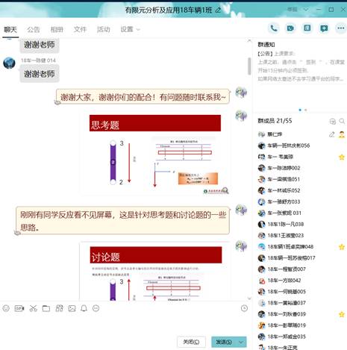
Task: Click the 关闭(C) button
Action: click(191, 342)
